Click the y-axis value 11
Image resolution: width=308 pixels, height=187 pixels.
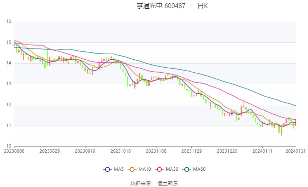click(9, 126)
